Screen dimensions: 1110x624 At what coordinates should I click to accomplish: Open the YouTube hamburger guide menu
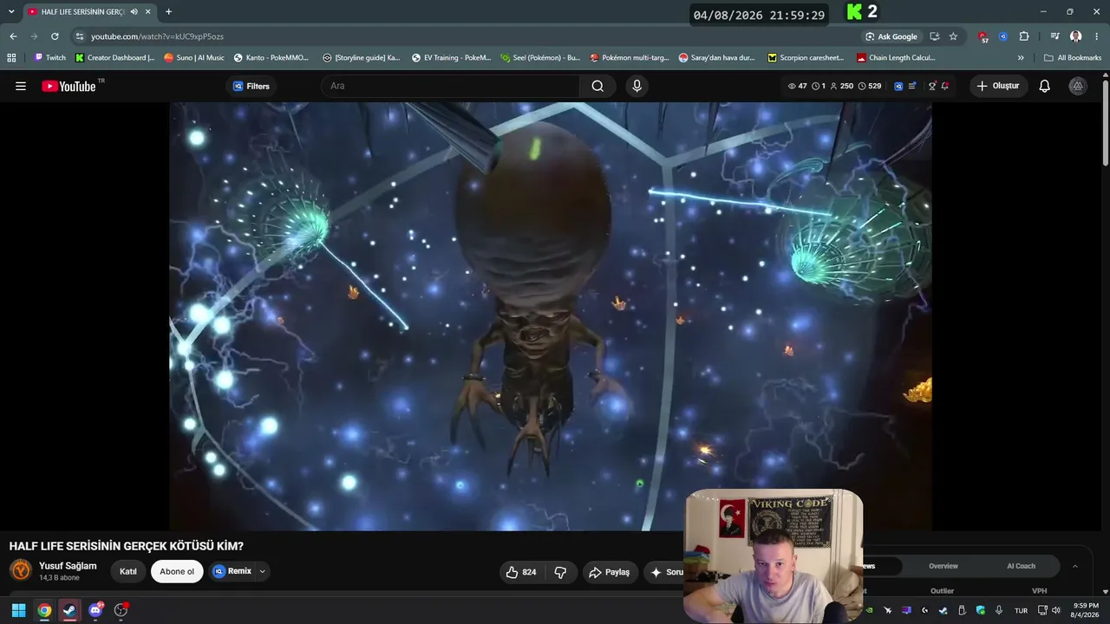tap(21, 86)
